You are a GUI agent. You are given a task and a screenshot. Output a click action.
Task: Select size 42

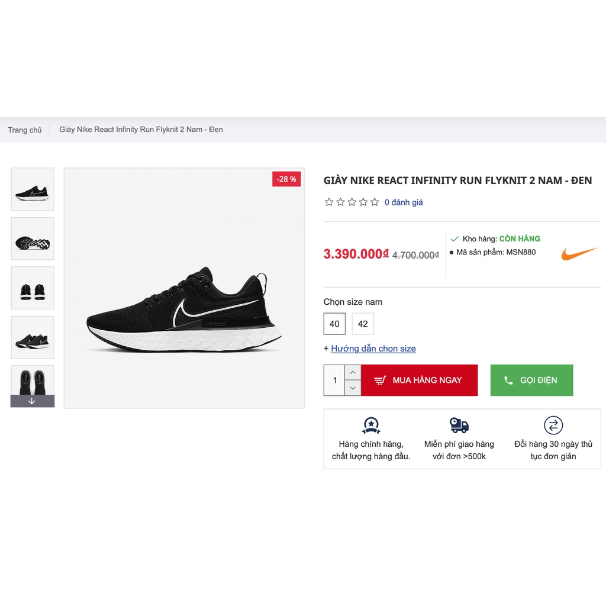(363, 324)
